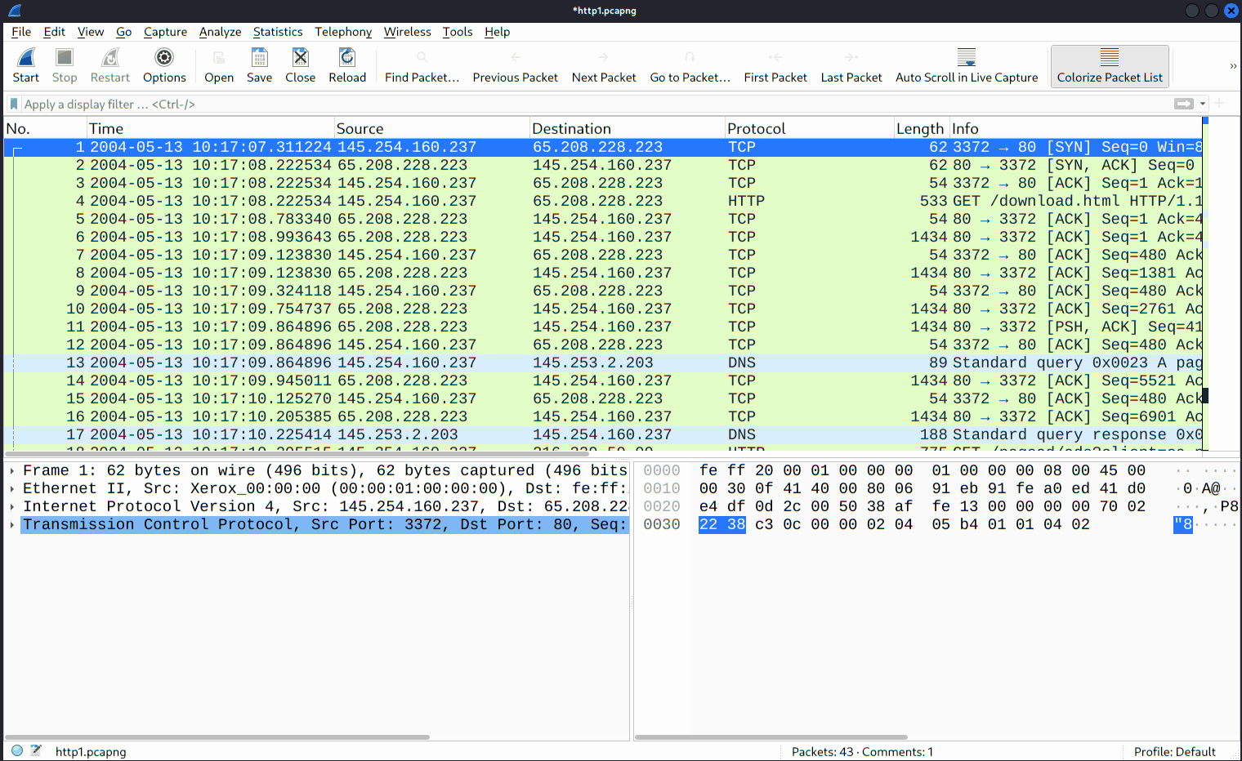The image size is (1242, 761).
Task: Expand the Ethernet II tree item
Action: [12, 489]
